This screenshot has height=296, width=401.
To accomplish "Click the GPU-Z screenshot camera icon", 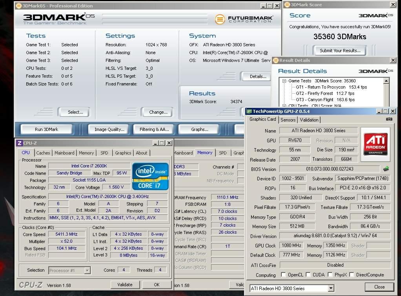I will click(x=389, y=119).
